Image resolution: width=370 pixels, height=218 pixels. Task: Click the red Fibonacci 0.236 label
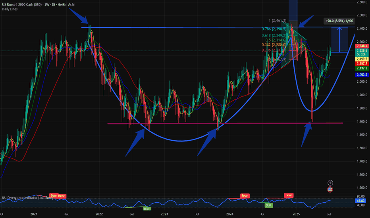[x=273, y=50]
